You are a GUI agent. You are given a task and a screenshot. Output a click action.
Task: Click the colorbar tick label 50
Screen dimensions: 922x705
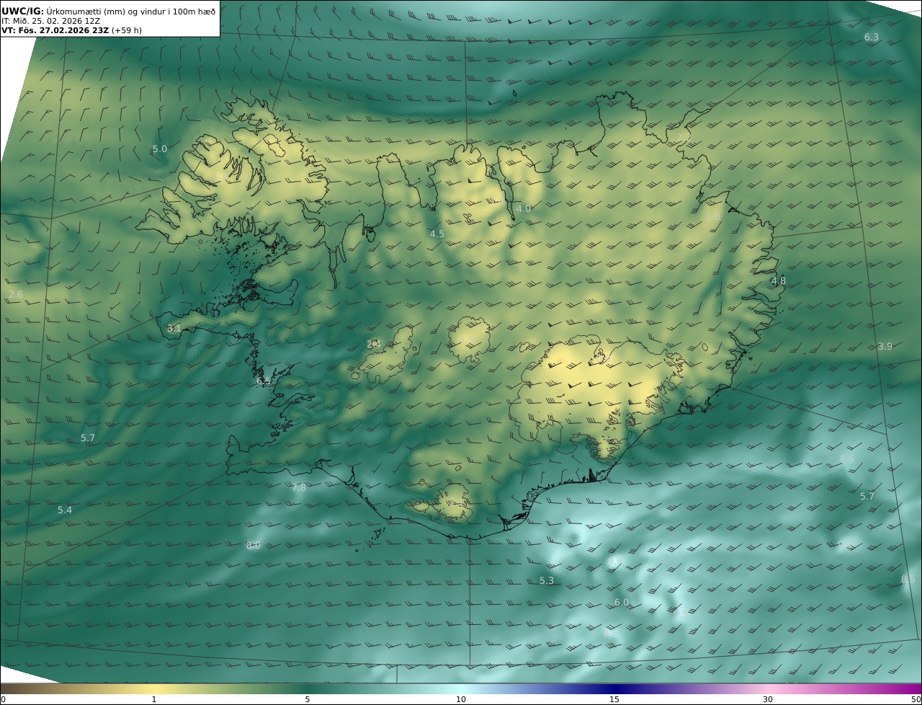pyautogui.click(x=916, y=699)
